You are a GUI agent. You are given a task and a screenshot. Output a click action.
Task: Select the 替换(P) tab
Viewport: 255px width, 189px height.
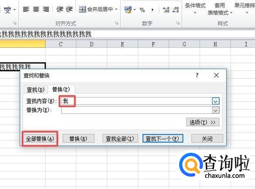click(x=61, y=89)
